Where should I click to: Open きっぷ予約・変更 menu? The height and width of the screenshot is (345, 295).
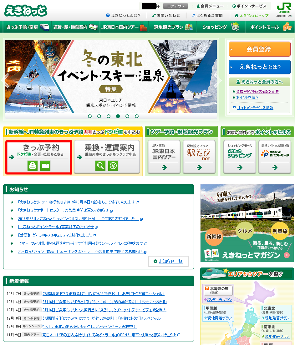coord(27,27)
